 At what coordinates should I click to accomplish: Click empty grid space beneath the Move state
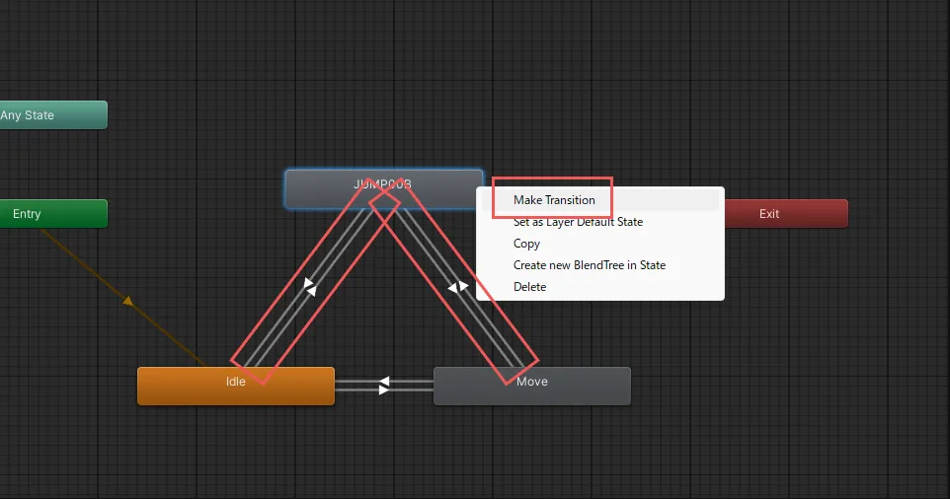click(x=533, y=454)
